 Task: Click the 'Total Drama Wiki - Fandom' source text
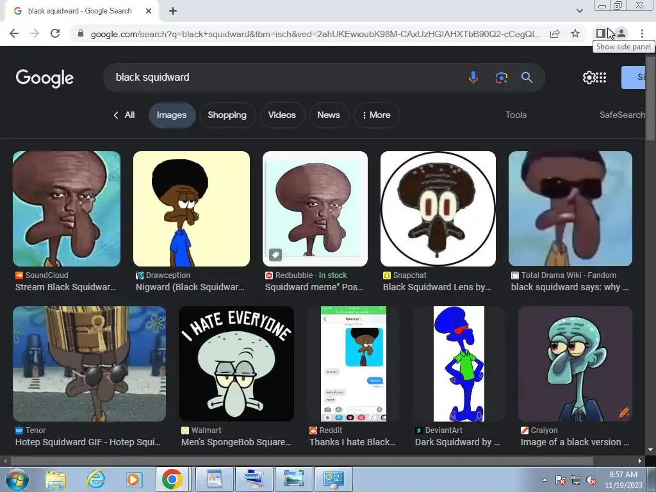click(569, 275)
